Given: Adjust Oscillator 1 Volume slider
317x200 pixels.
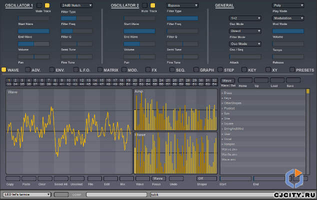Looking at the screenshot, I should (33, 44).
